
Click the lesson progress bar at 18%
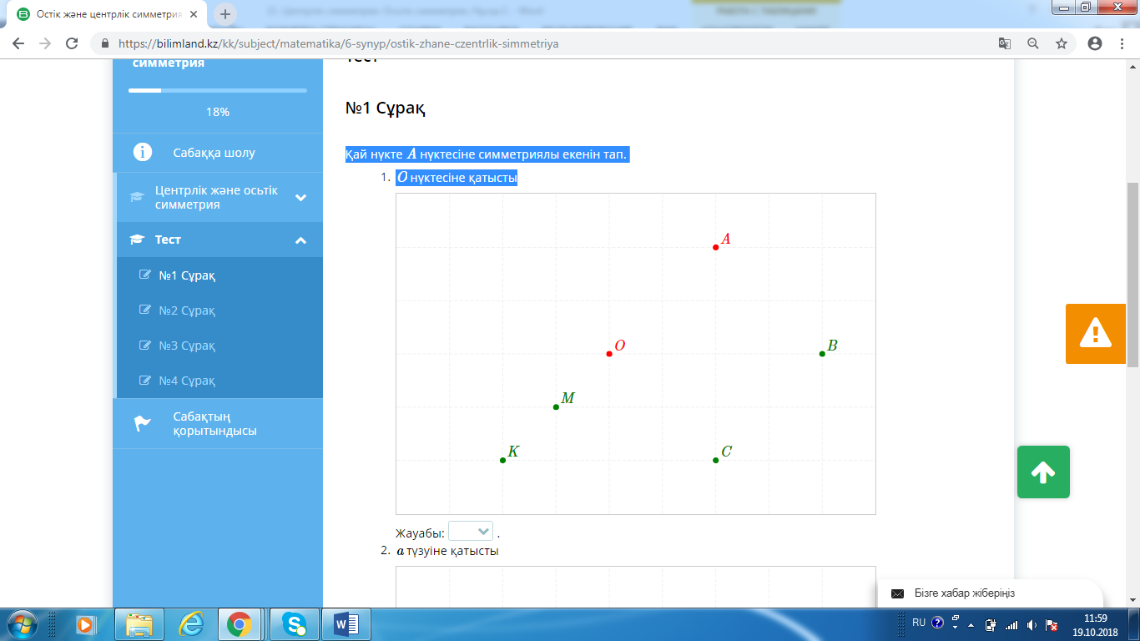[x=218, y=90]
